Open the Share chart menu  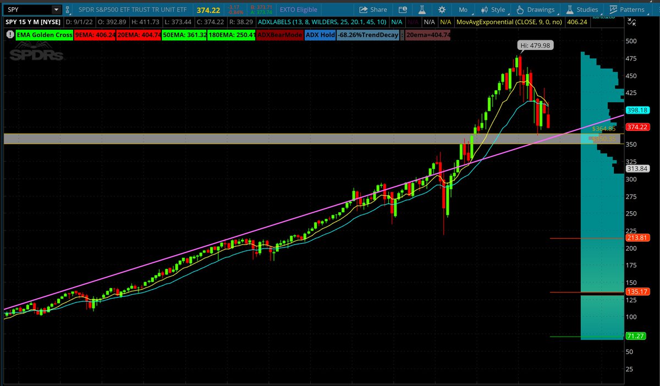[x=373, y=9]
